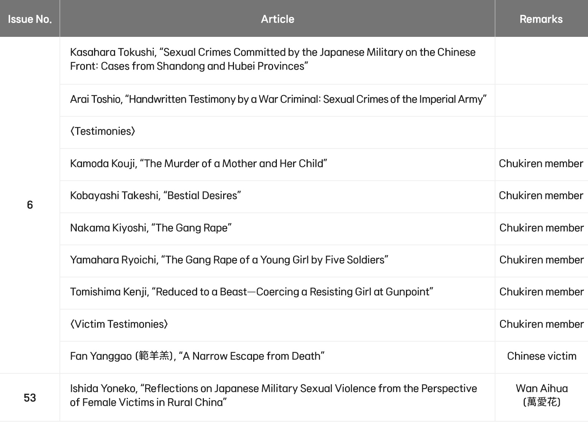Click issue number 6 cell
This screenshot has width=588, height=422.
(x=30, y=205)
